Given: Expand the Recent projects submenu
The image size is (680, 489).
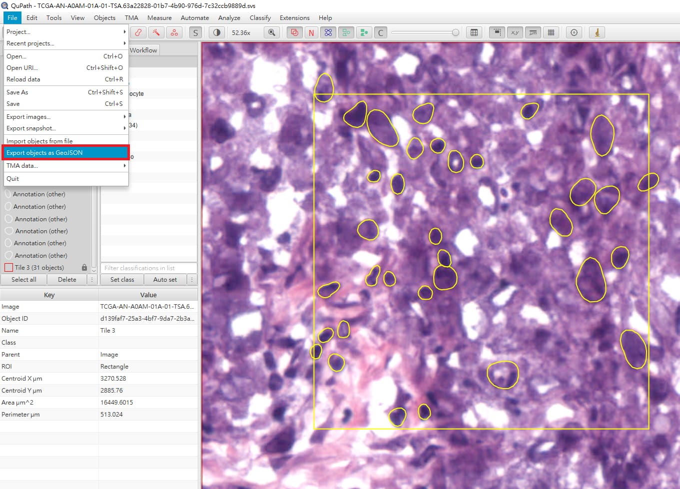Looking at the screenshot, I should click(x=65, y=43).
